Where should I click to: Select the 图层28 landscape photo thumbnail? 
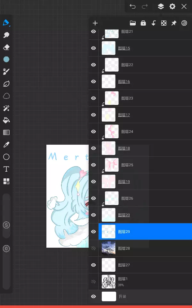(x=108, y=248)
